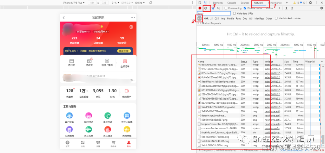
Task: Select the inspect element picker icon
Action: click(x=200, y=3)
